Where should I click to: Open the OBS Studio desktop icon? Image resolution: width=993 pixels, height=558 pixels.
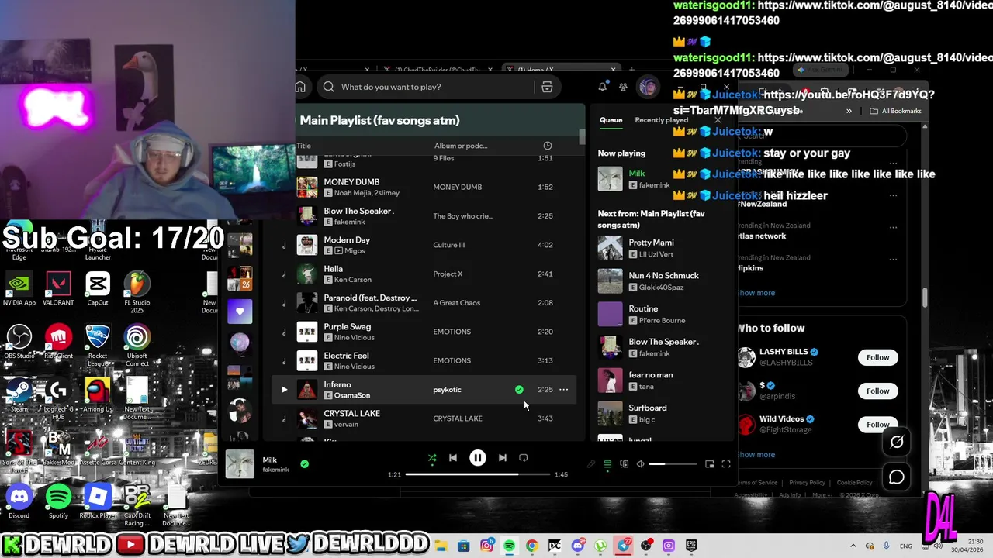tap(19, 343)
